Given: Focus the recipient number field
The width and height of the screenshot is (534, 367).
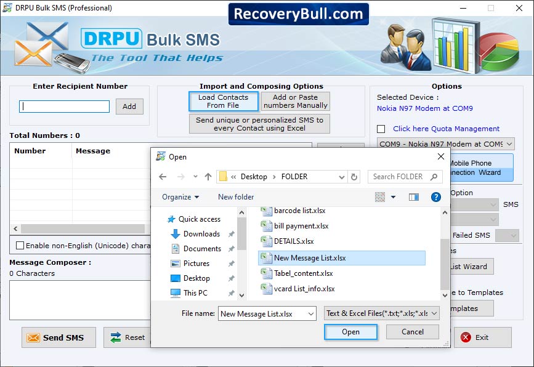Looking at the screenshot, I should (x=65, y=107).
